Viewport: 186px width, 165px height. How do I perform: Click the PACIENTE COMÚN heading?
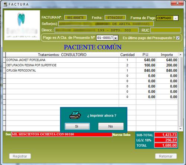(x=93, y=47)
